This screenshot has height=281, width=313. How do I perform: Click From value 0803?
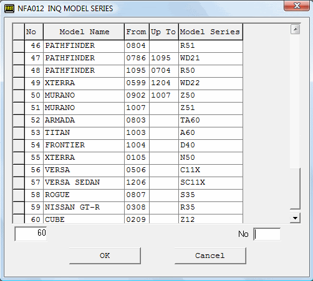[136, 120]
